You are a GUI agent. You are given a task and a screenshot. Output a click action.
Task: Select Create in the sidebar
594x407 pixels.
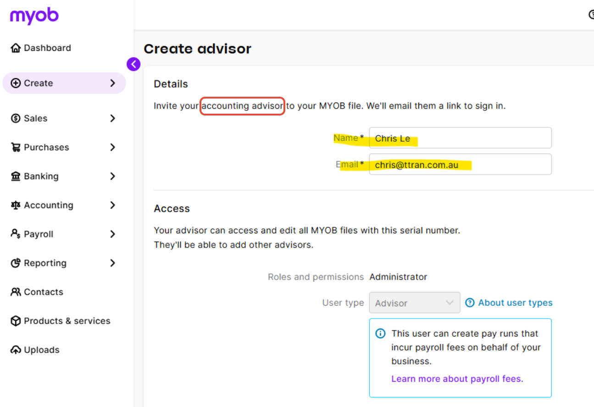pyautogui.click(x=64, y=83)
